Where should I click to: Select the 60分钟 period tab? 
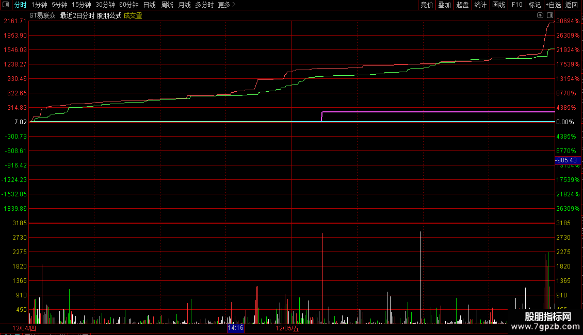(x=128, y=5)
